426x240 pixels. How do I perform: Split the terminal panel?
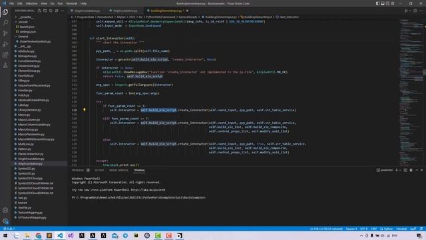[x=405, y=170]
